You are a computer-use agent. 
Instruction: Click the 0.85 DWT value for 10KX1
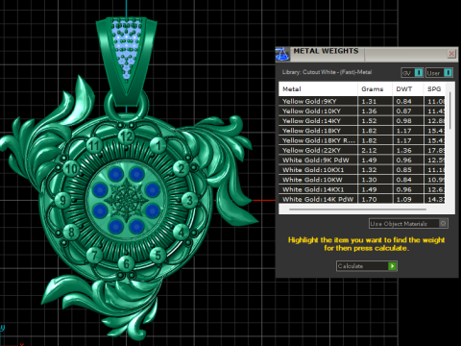pyautogui.click(x=403, y=170)
